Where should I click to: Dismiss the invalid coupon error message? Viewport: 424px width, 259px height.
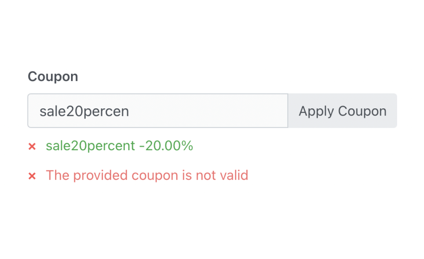[x=32, y=176]
